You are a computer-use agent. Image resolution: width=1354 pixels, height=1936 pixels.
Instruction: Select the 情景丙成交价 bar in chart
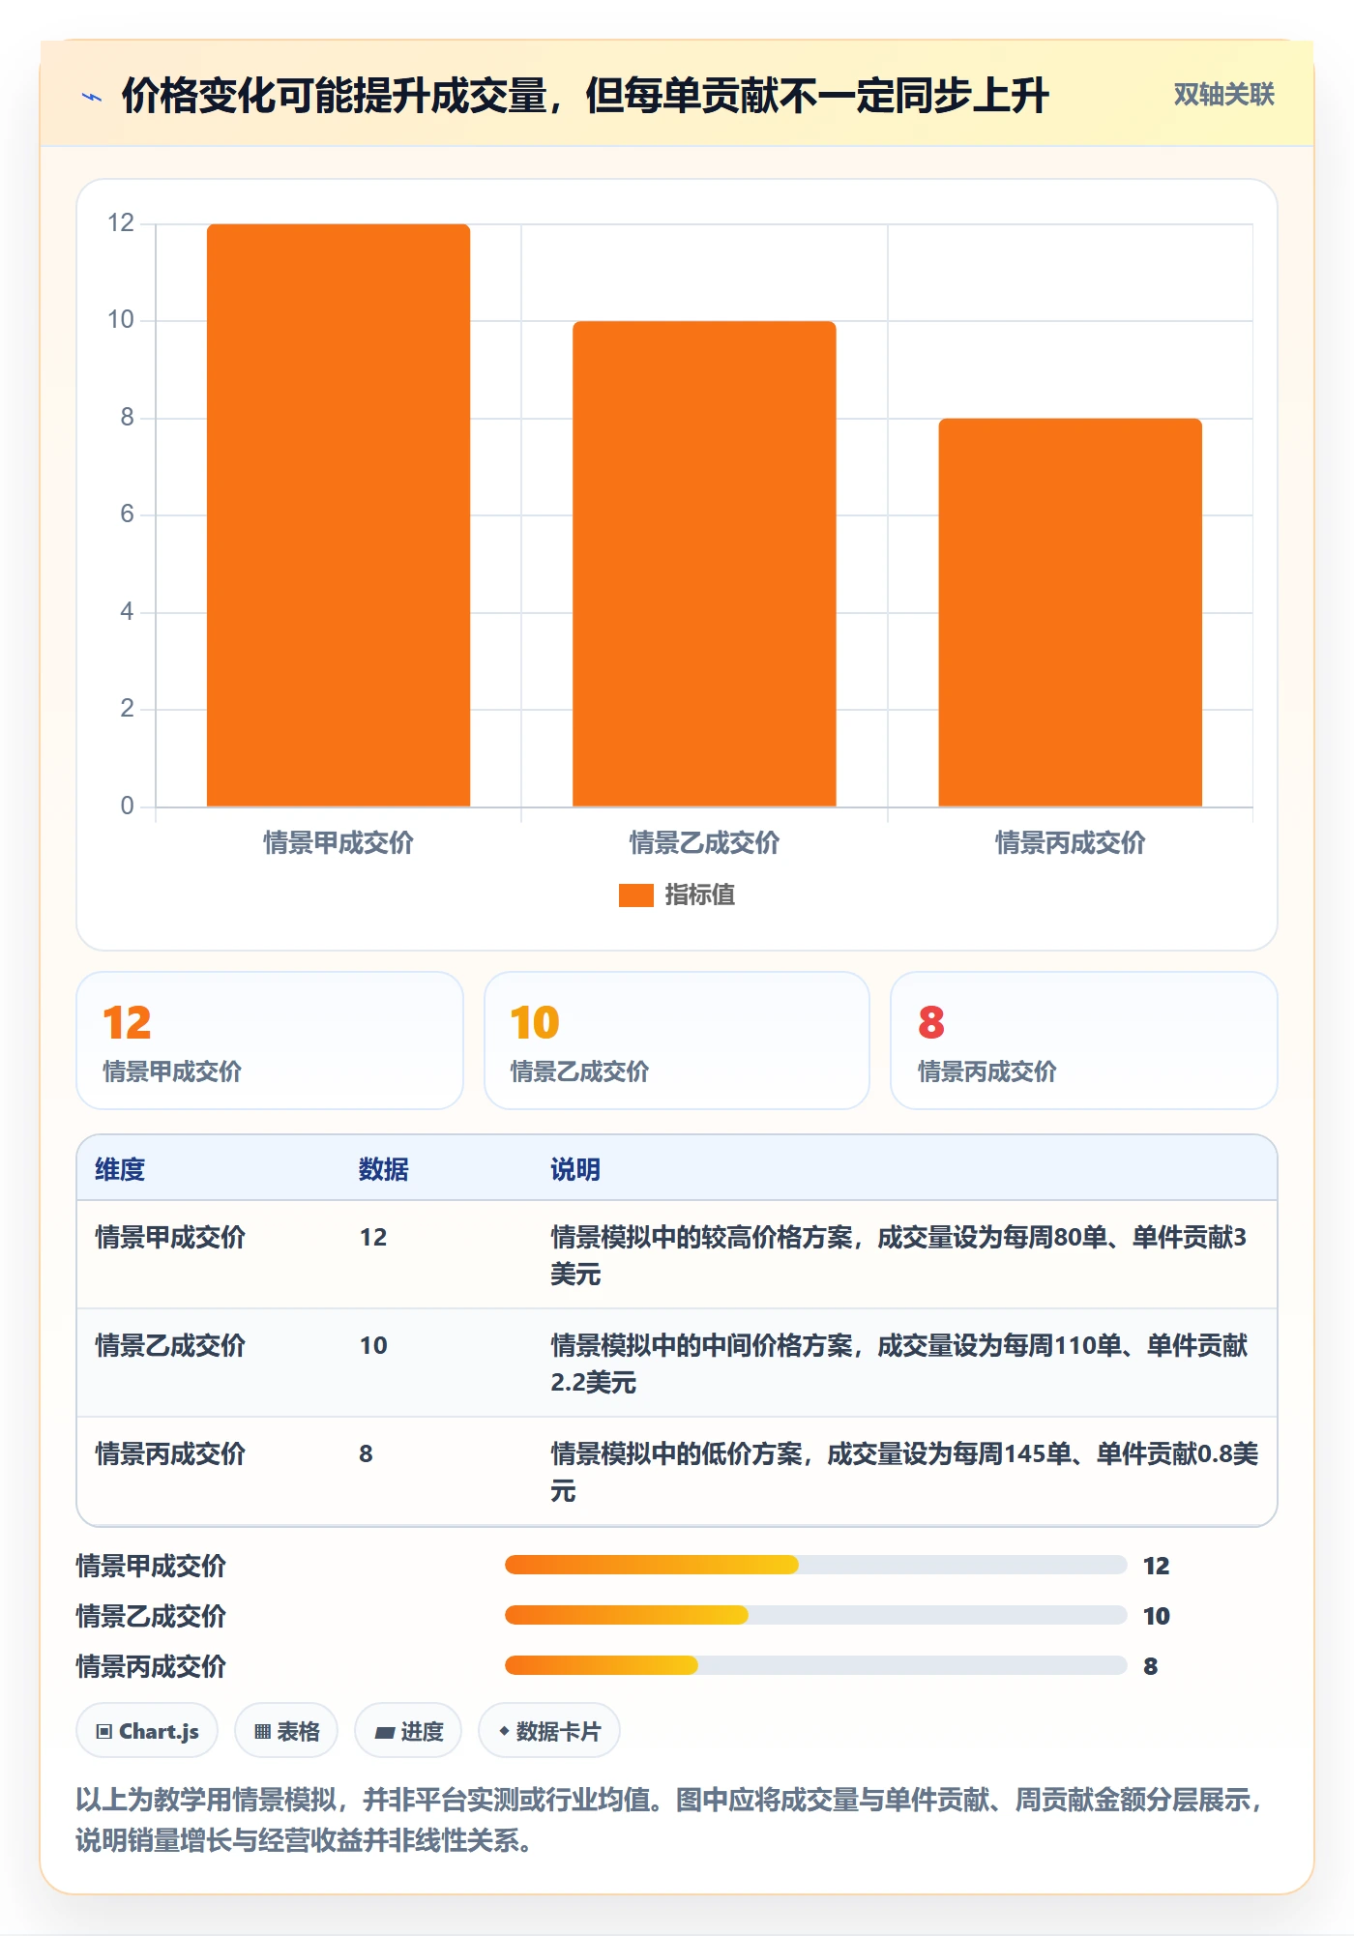click(x=1070, y=612)
